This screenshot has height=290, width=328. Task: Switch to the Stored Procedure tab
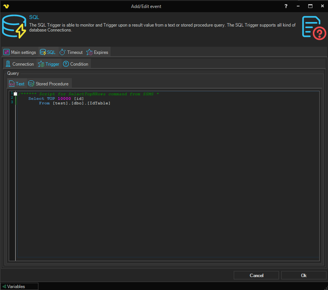tap(49, 84)
